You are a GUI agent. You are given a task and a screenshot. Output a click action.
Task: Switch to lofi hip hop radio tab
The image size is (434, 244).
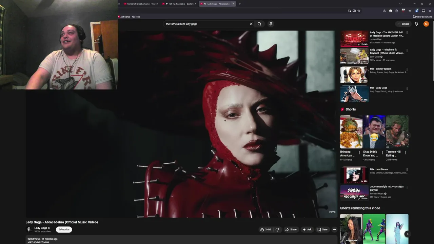[179, 4]
